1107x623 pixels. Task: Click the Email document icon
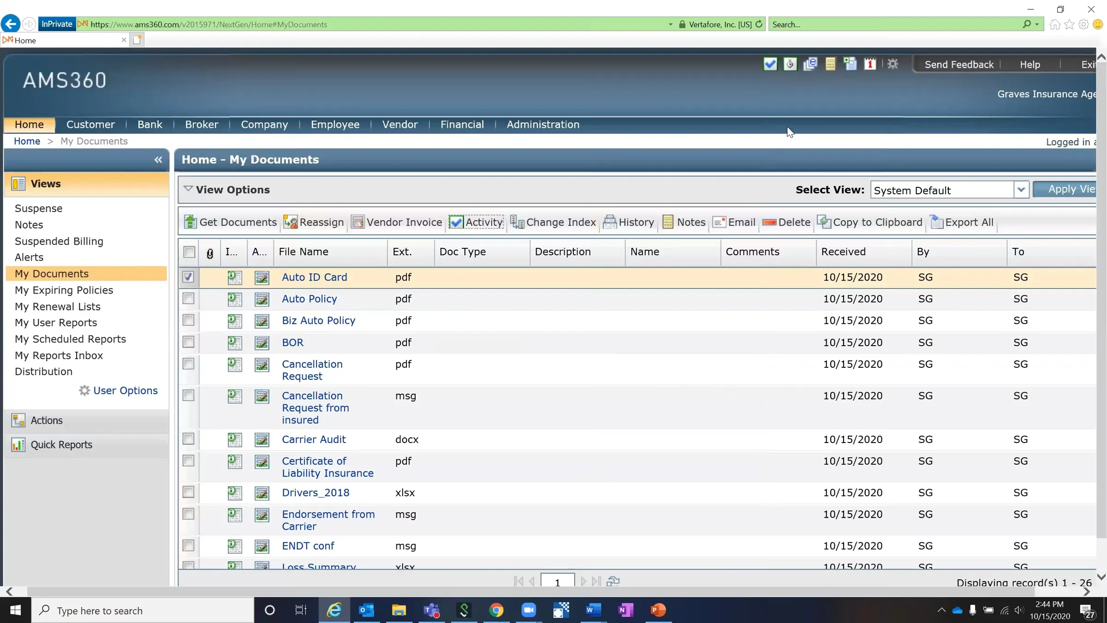click(734, 222)
